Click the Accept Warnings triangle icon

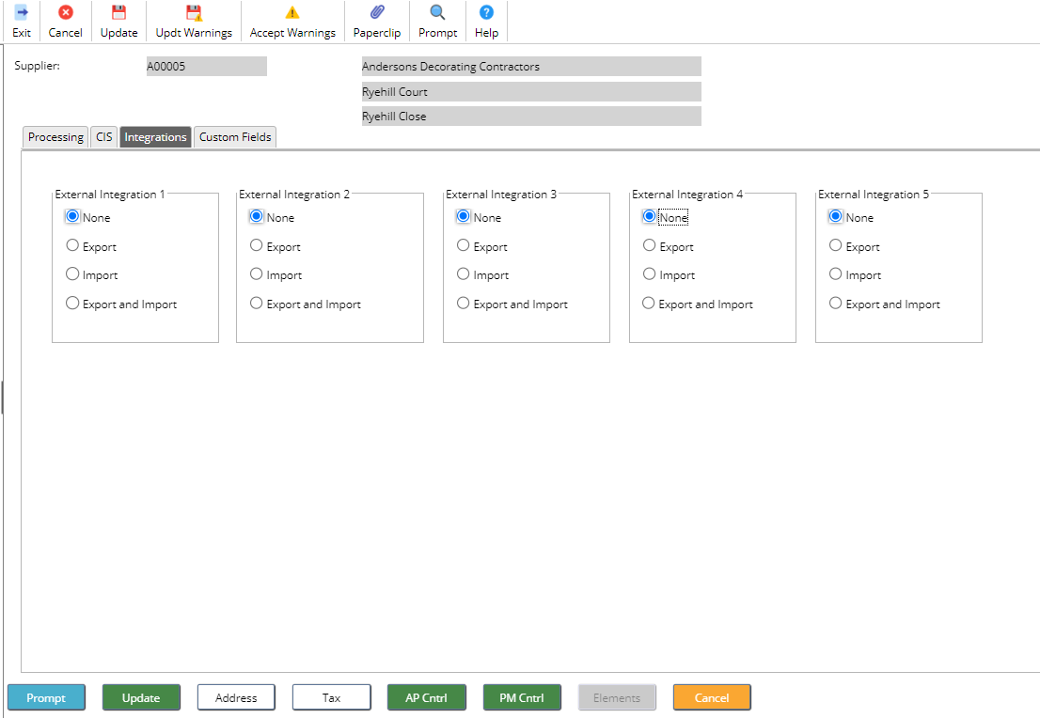pos(292,12)
